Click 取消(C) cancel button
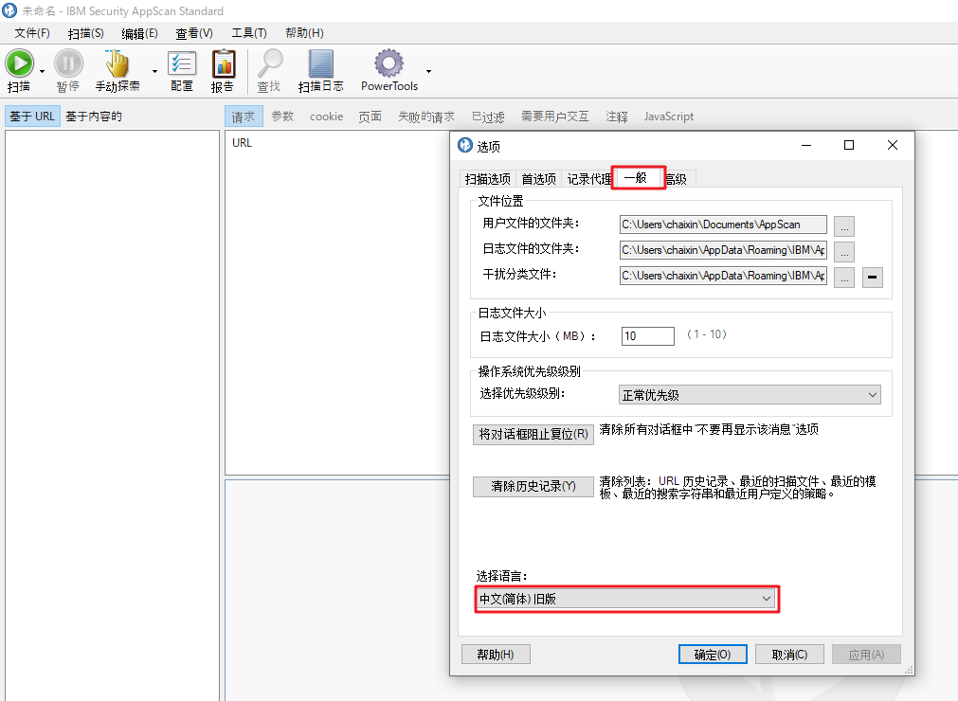958x701 pixels. (789, 655)
